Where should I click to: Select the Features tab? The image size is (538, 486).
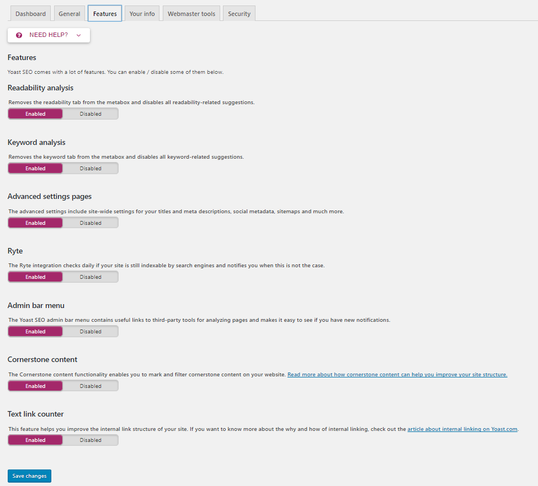coord(105,14)
